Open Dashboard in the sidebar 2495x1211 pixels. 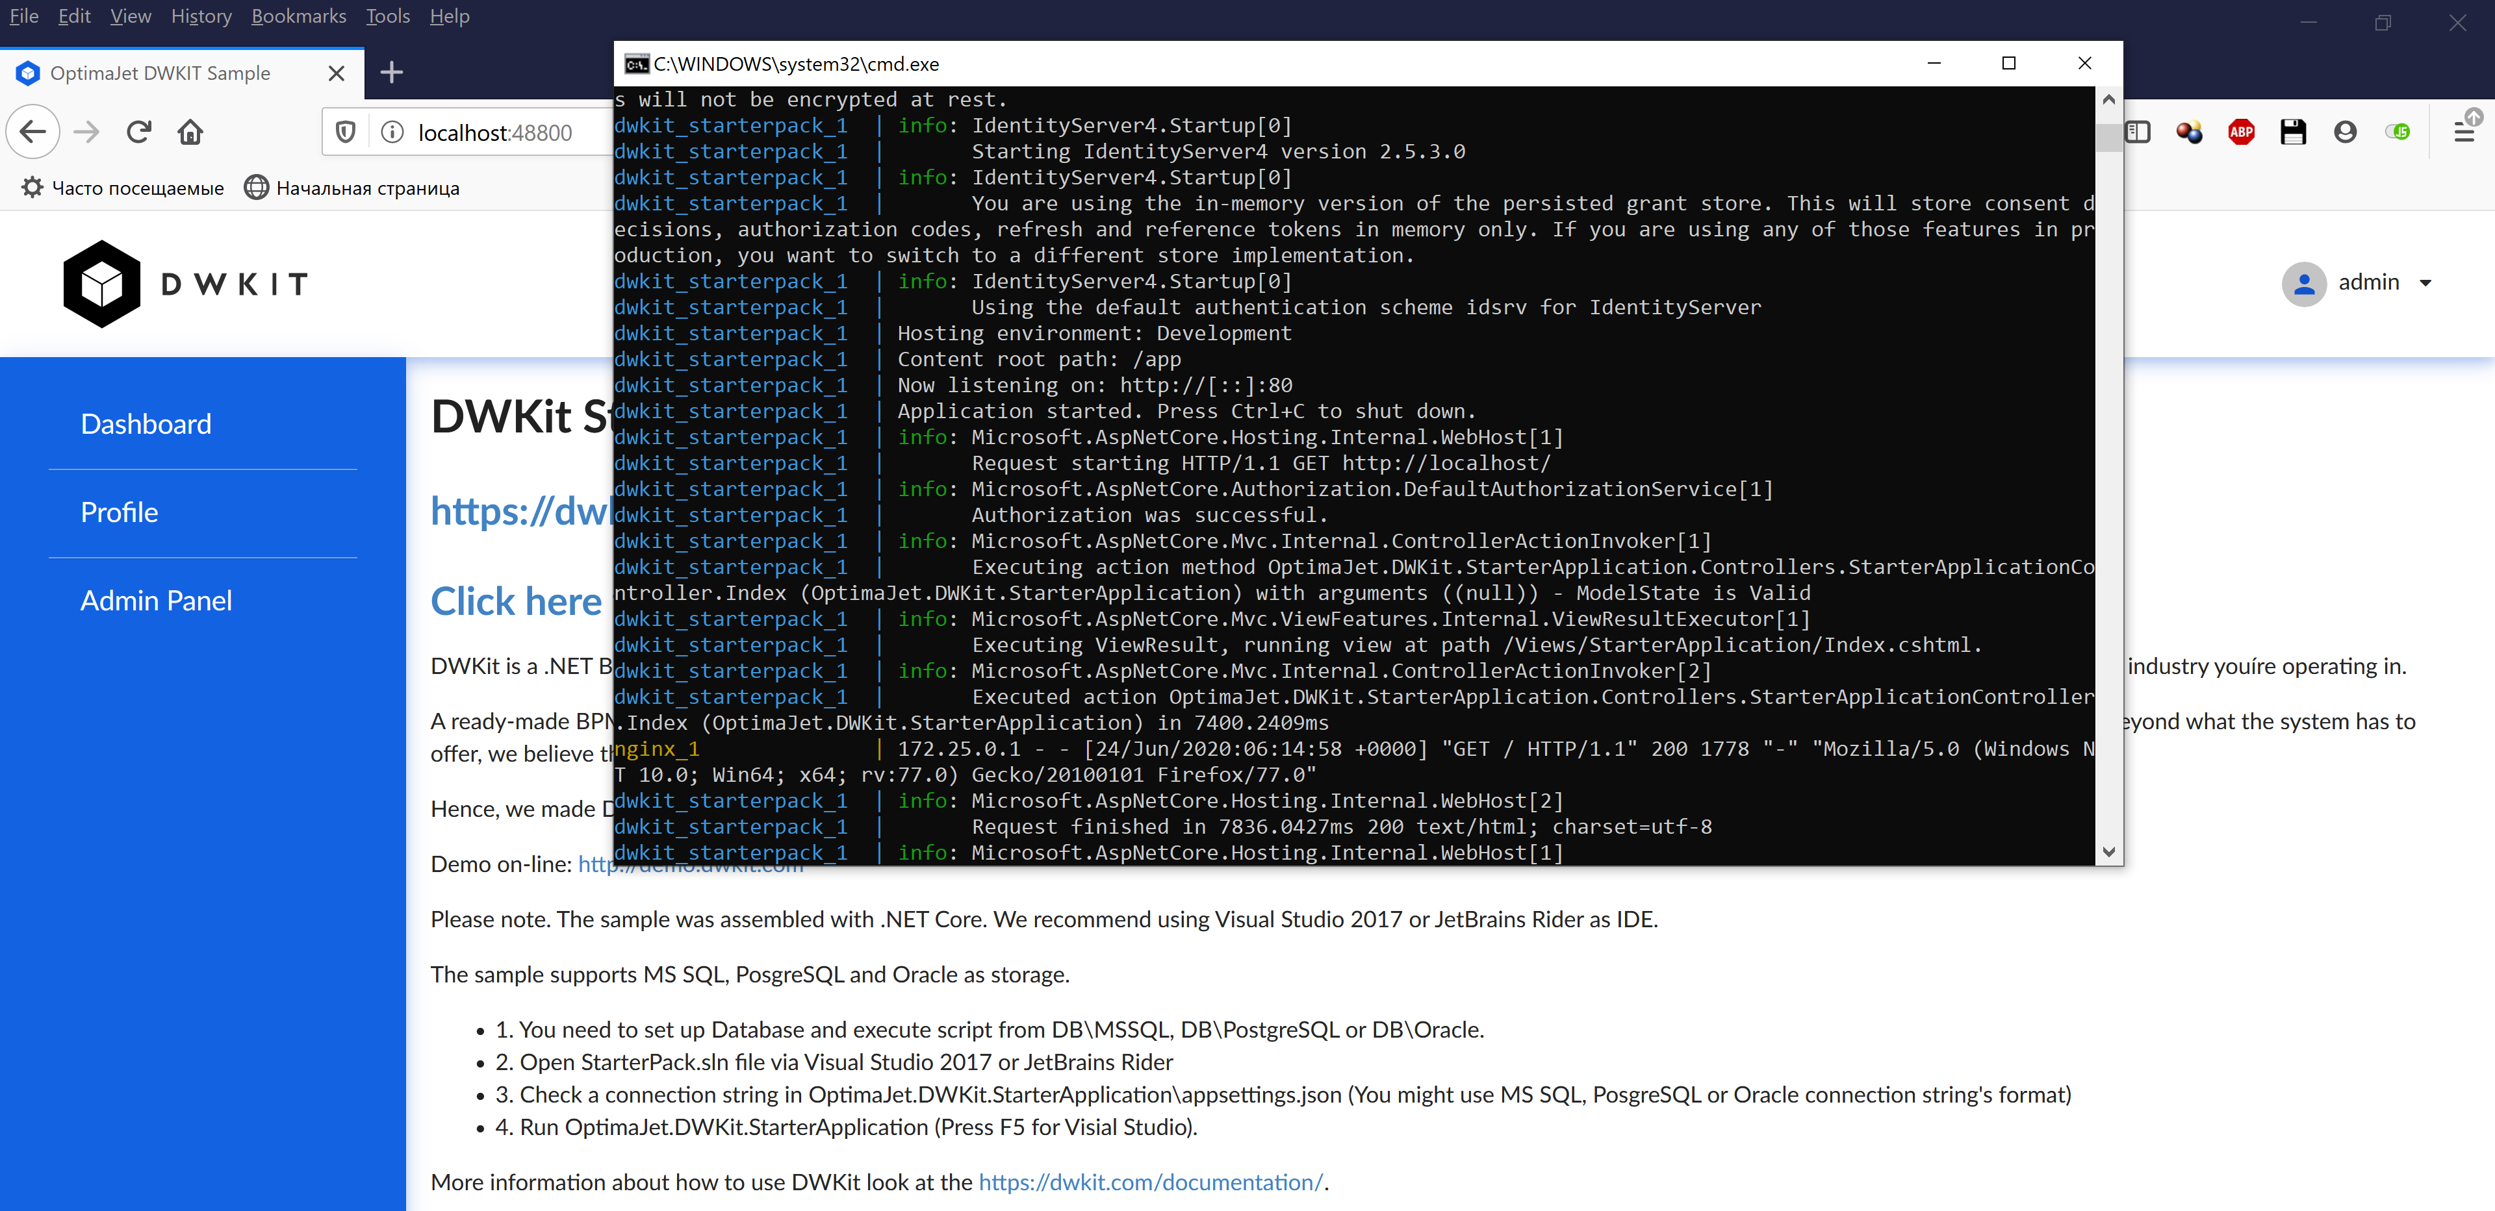[x=146, y=424]
